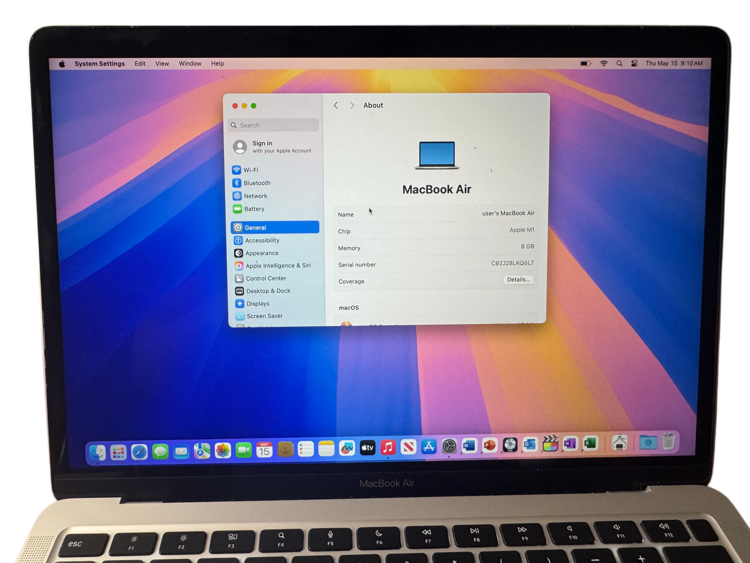Click System Settings icon in the Dock
This screenshot has width=750, height=563.
449,447
